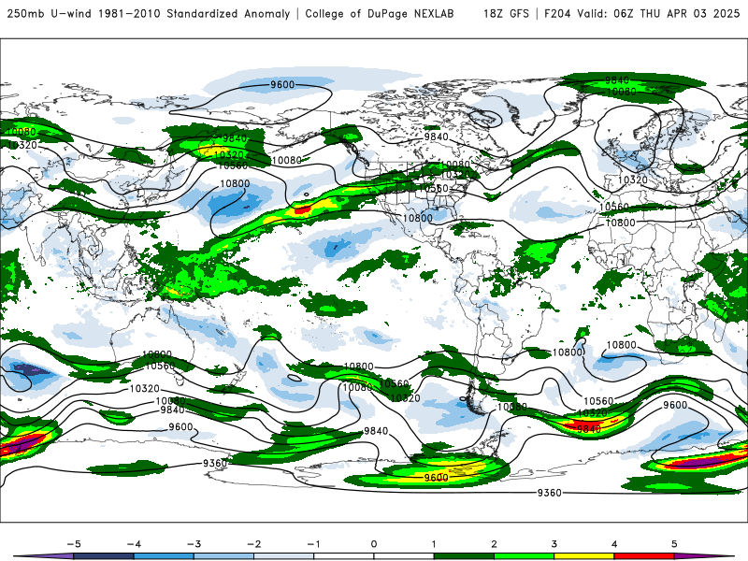Select the light blue -3 to -2 colorbar segment
The width and height of the screenshot is (748, 561).
223,556
